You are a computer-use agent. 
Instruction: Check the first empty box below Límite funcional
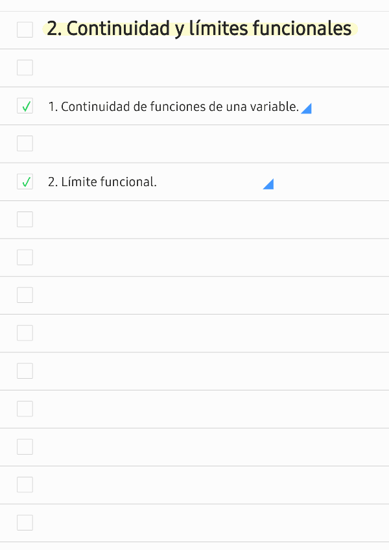pyautogui.click(x=25, y=219)
